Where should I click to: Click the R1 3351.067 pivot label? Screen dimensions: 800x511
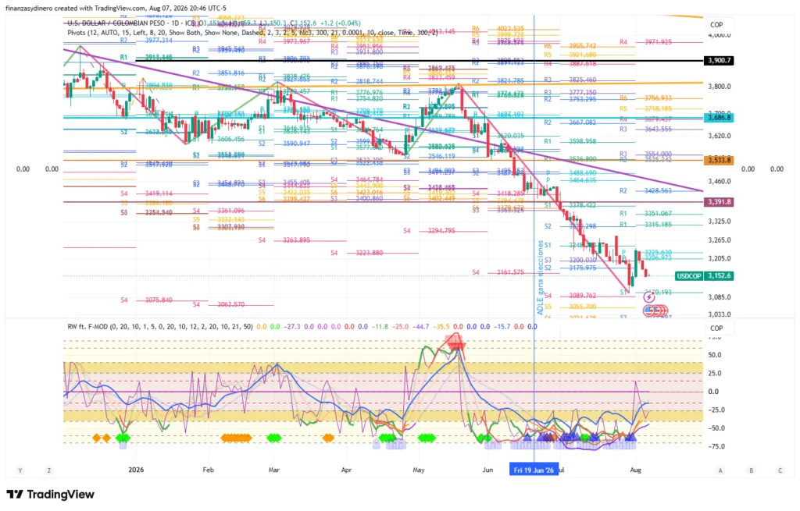pyautogui.click(x=646, y=214)
